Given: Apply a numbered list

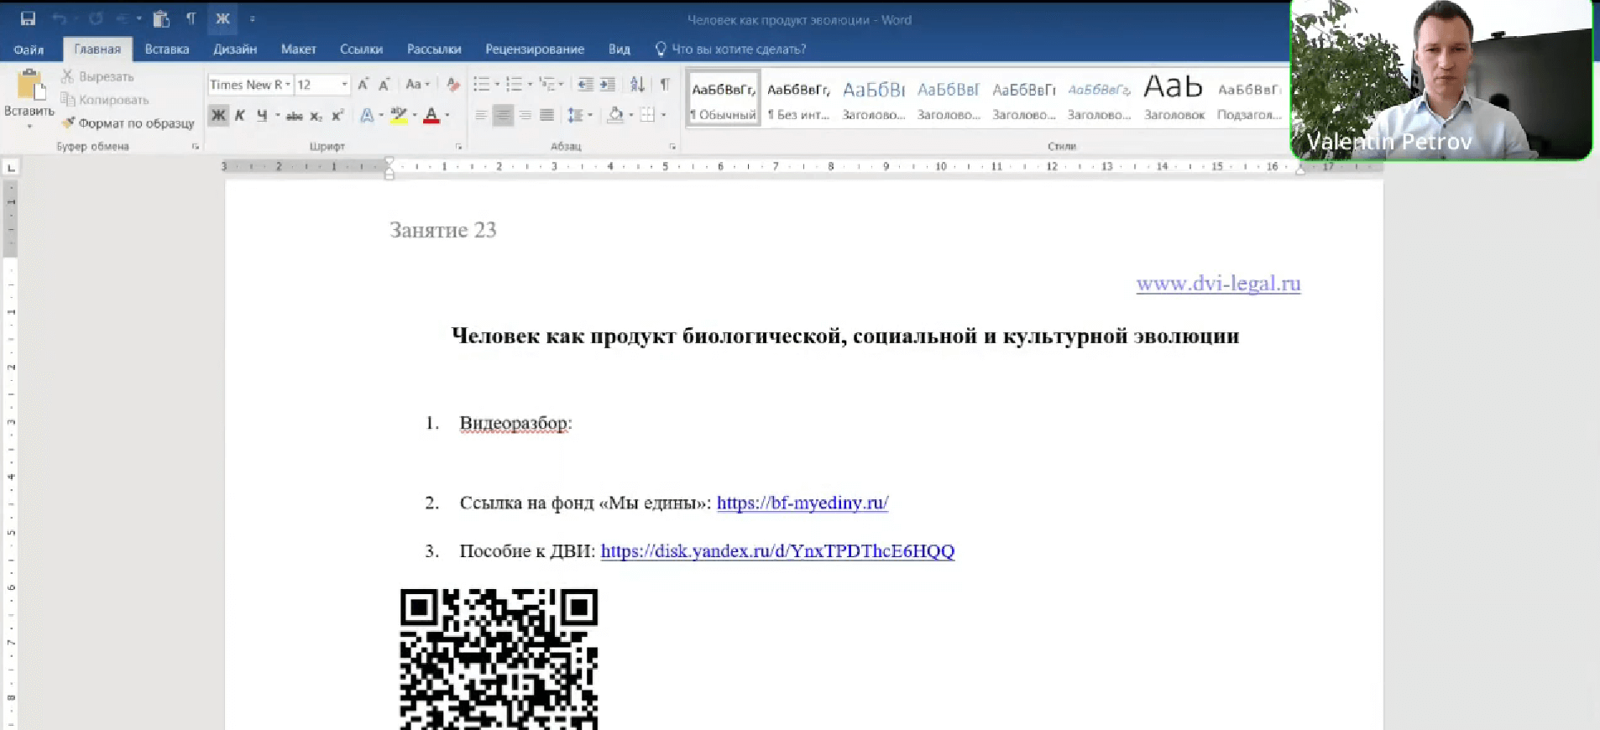Looking at the screenshot, I should click(x=514, y=85).
